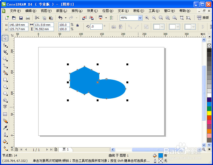Click the no-color swatch in the palette
The height and width of the screenshot is (165, 213).
point(209,46)
